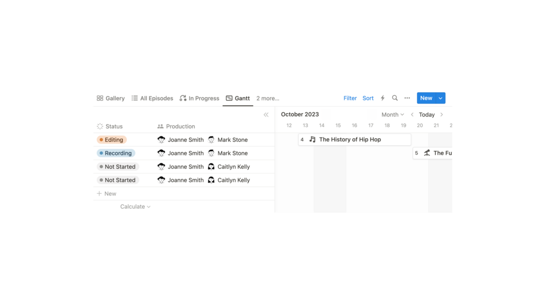
Task: Collapse the table with double-chevron icon
Action: point(266,115)
